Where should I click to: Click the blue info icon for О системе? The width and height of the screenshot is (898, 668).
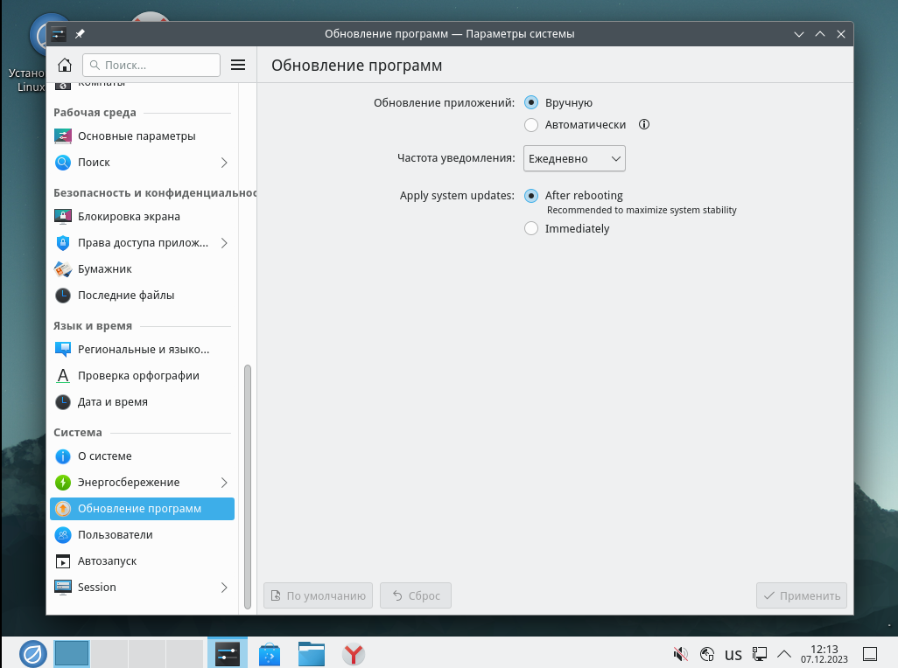[x=63, y=456]
